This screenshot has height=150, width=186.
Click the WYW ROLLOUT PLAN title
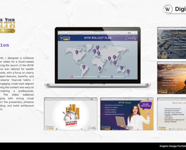[98, 38]
